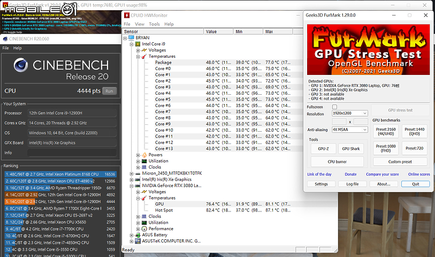Click the Utilization icon under NVIDIA GPU

(144, 223)
